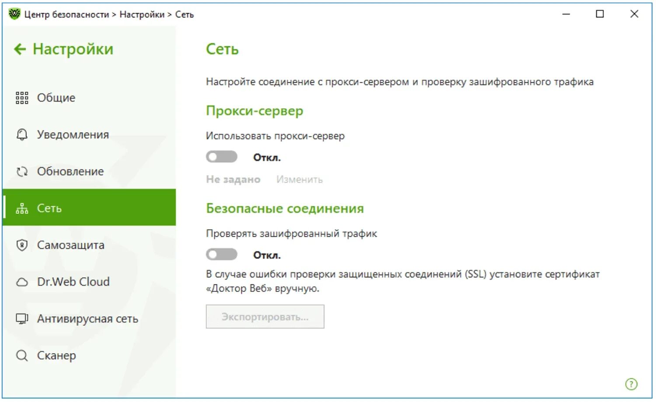The image size is (656, 402).
Task: Click the Самозащита shield icon
Action: click(x=22, y=245)
